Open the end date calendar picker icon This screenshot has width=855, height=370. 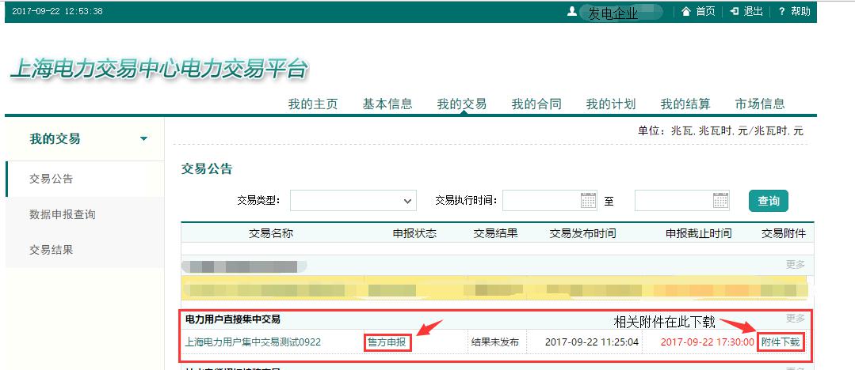(720, 201)
